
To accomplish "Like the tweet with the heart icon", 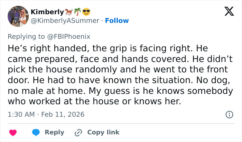I will (x=13, y=132).
